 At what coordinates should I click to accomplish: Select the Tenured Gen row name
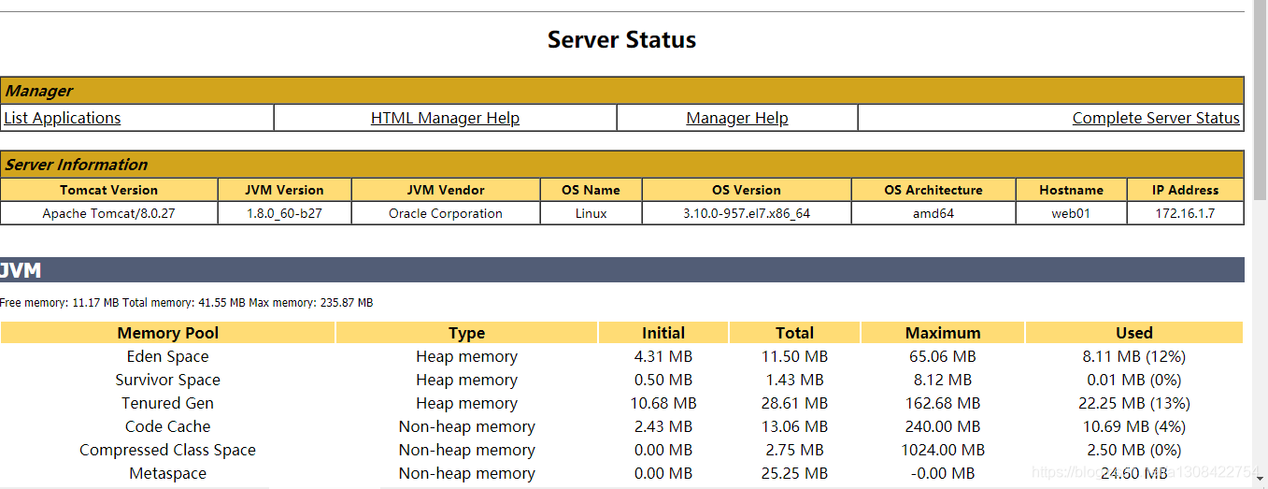click(168, 403)
